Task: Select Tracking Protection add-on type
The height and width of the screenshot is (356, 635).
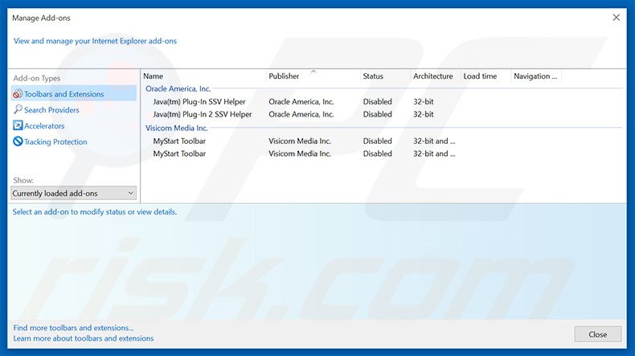Action: (x=55, y=141)
